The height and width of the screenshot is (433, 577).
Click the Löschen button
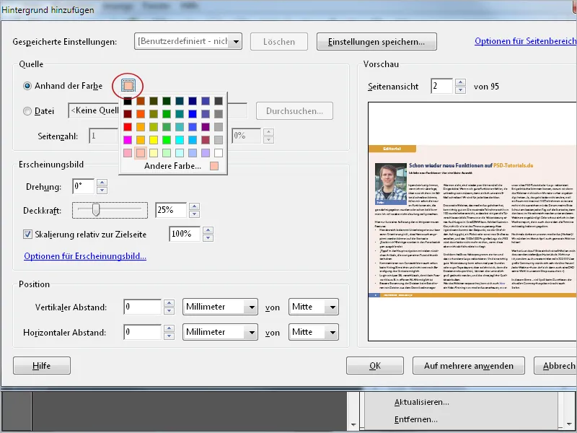click(x=279, y=42)
